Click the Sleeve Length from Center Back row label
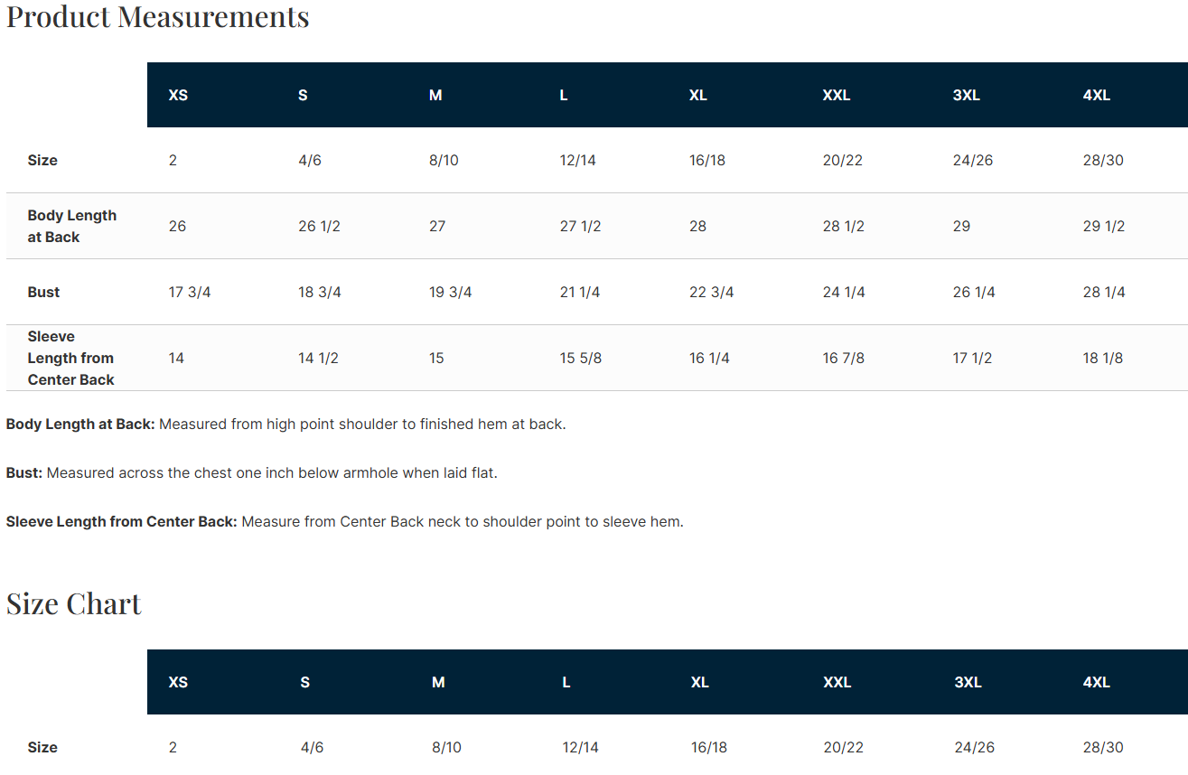This screenshot has width=1188, height=775. [x=70, y=358]
